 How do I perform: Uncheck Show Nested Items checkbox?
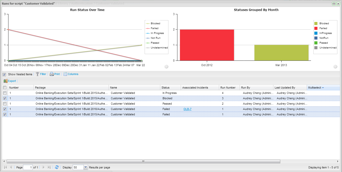(4, 75)
